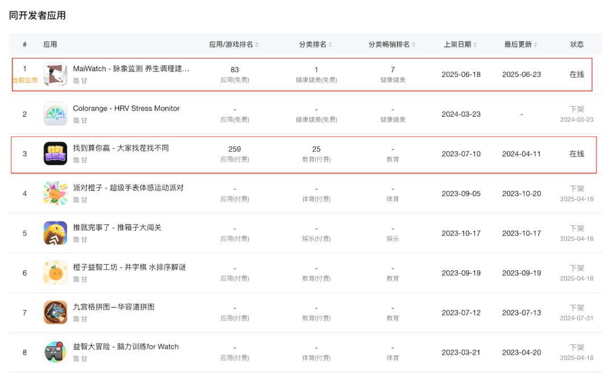Click the 派对橙子 app icon
Image resolution: width=613 pixels, height=378 pixels.
coord(54,193)
